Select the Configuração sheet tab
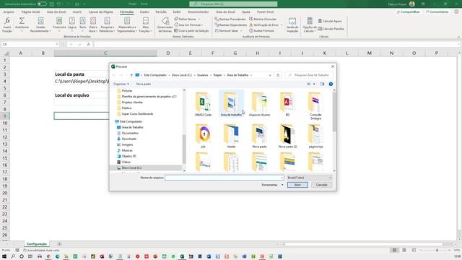The height and width of the screenshot is (260, 462). tap(37, 244)
